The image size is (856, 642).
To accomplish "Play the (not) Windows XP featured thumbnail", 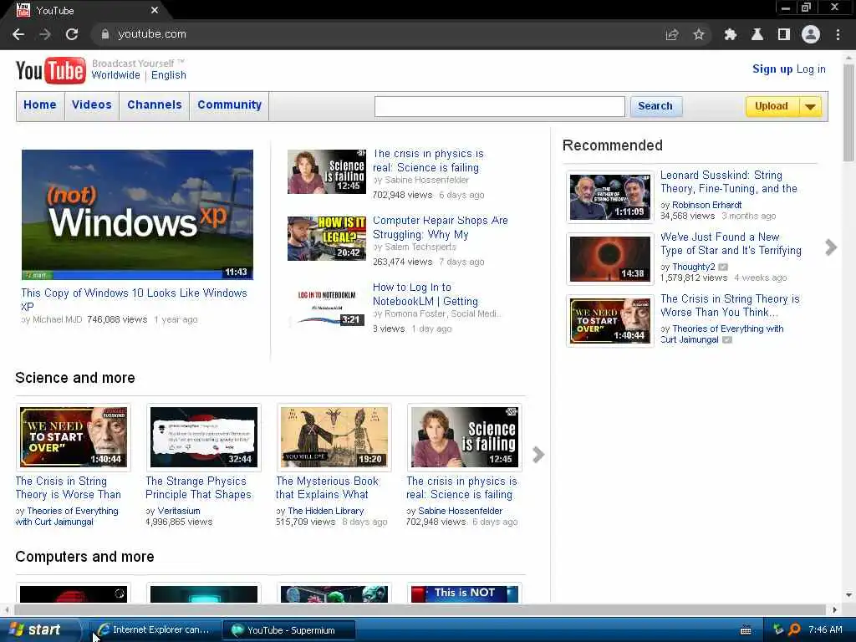I will tap(138, 215).
